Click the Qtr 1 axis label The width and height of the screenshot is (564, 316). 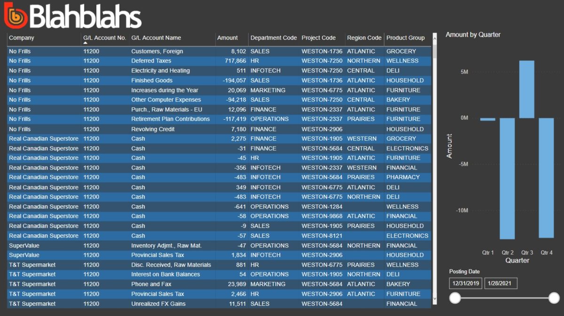pos(488,253)
